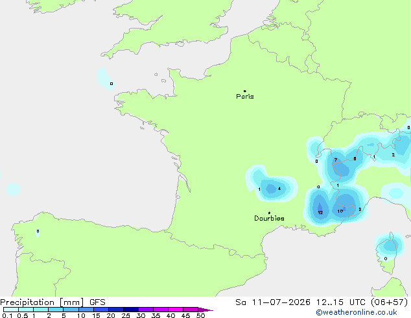Click the Precipitation [mm] GFS title
This screenshot has width=411, height=318.
(x=53, y=302)
